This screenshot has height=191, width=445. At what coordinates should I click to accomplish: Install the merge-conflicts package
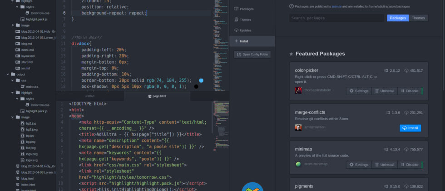click(410, 128)
